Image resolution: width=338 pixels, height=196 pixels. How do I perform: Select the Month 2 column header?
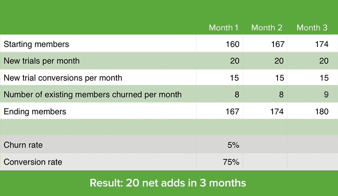coord(266,28)
